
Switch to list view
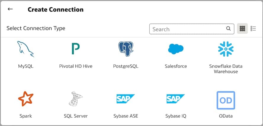pos(253,29)
